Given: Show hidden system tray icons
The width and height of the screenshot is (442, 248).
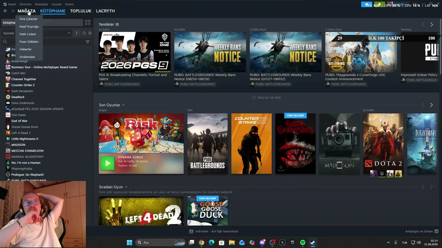Looking at the screenshot, I should 388,242.
